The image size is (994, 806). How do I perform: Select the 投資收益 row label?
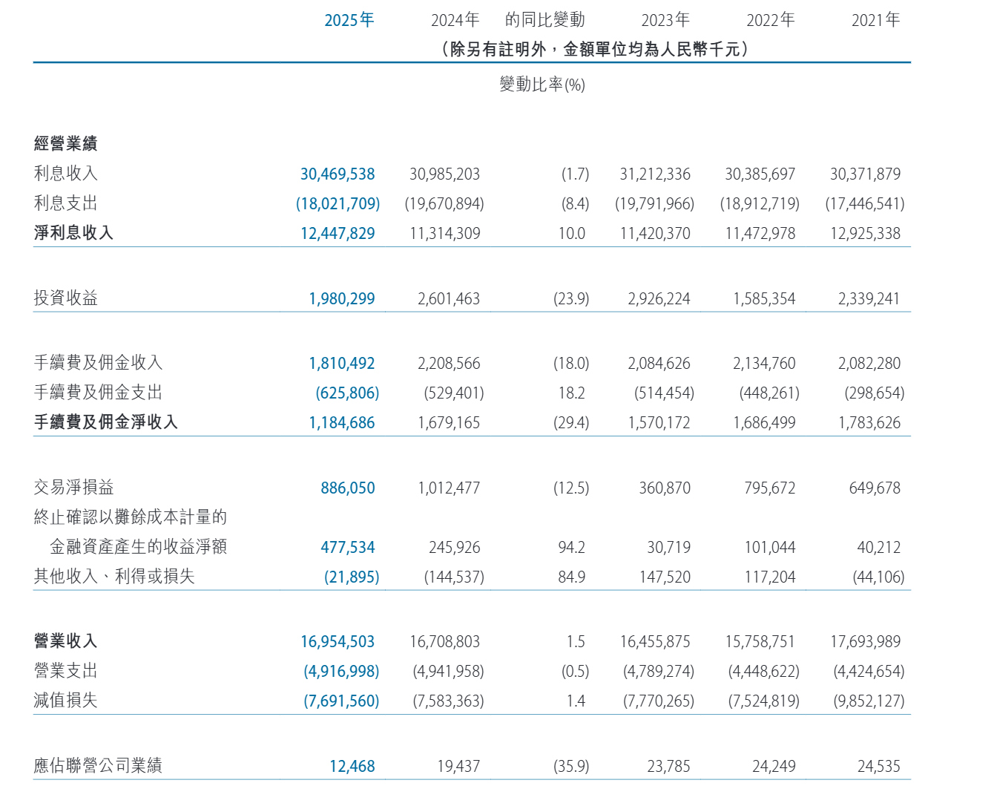click(66, 298)
